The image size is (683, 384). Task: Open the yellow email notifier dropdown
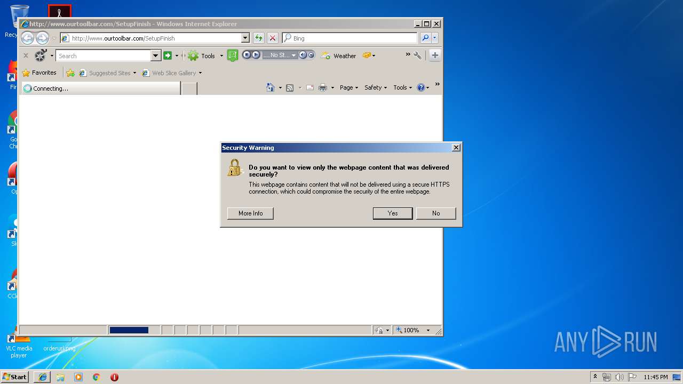(x=369, y=55)
